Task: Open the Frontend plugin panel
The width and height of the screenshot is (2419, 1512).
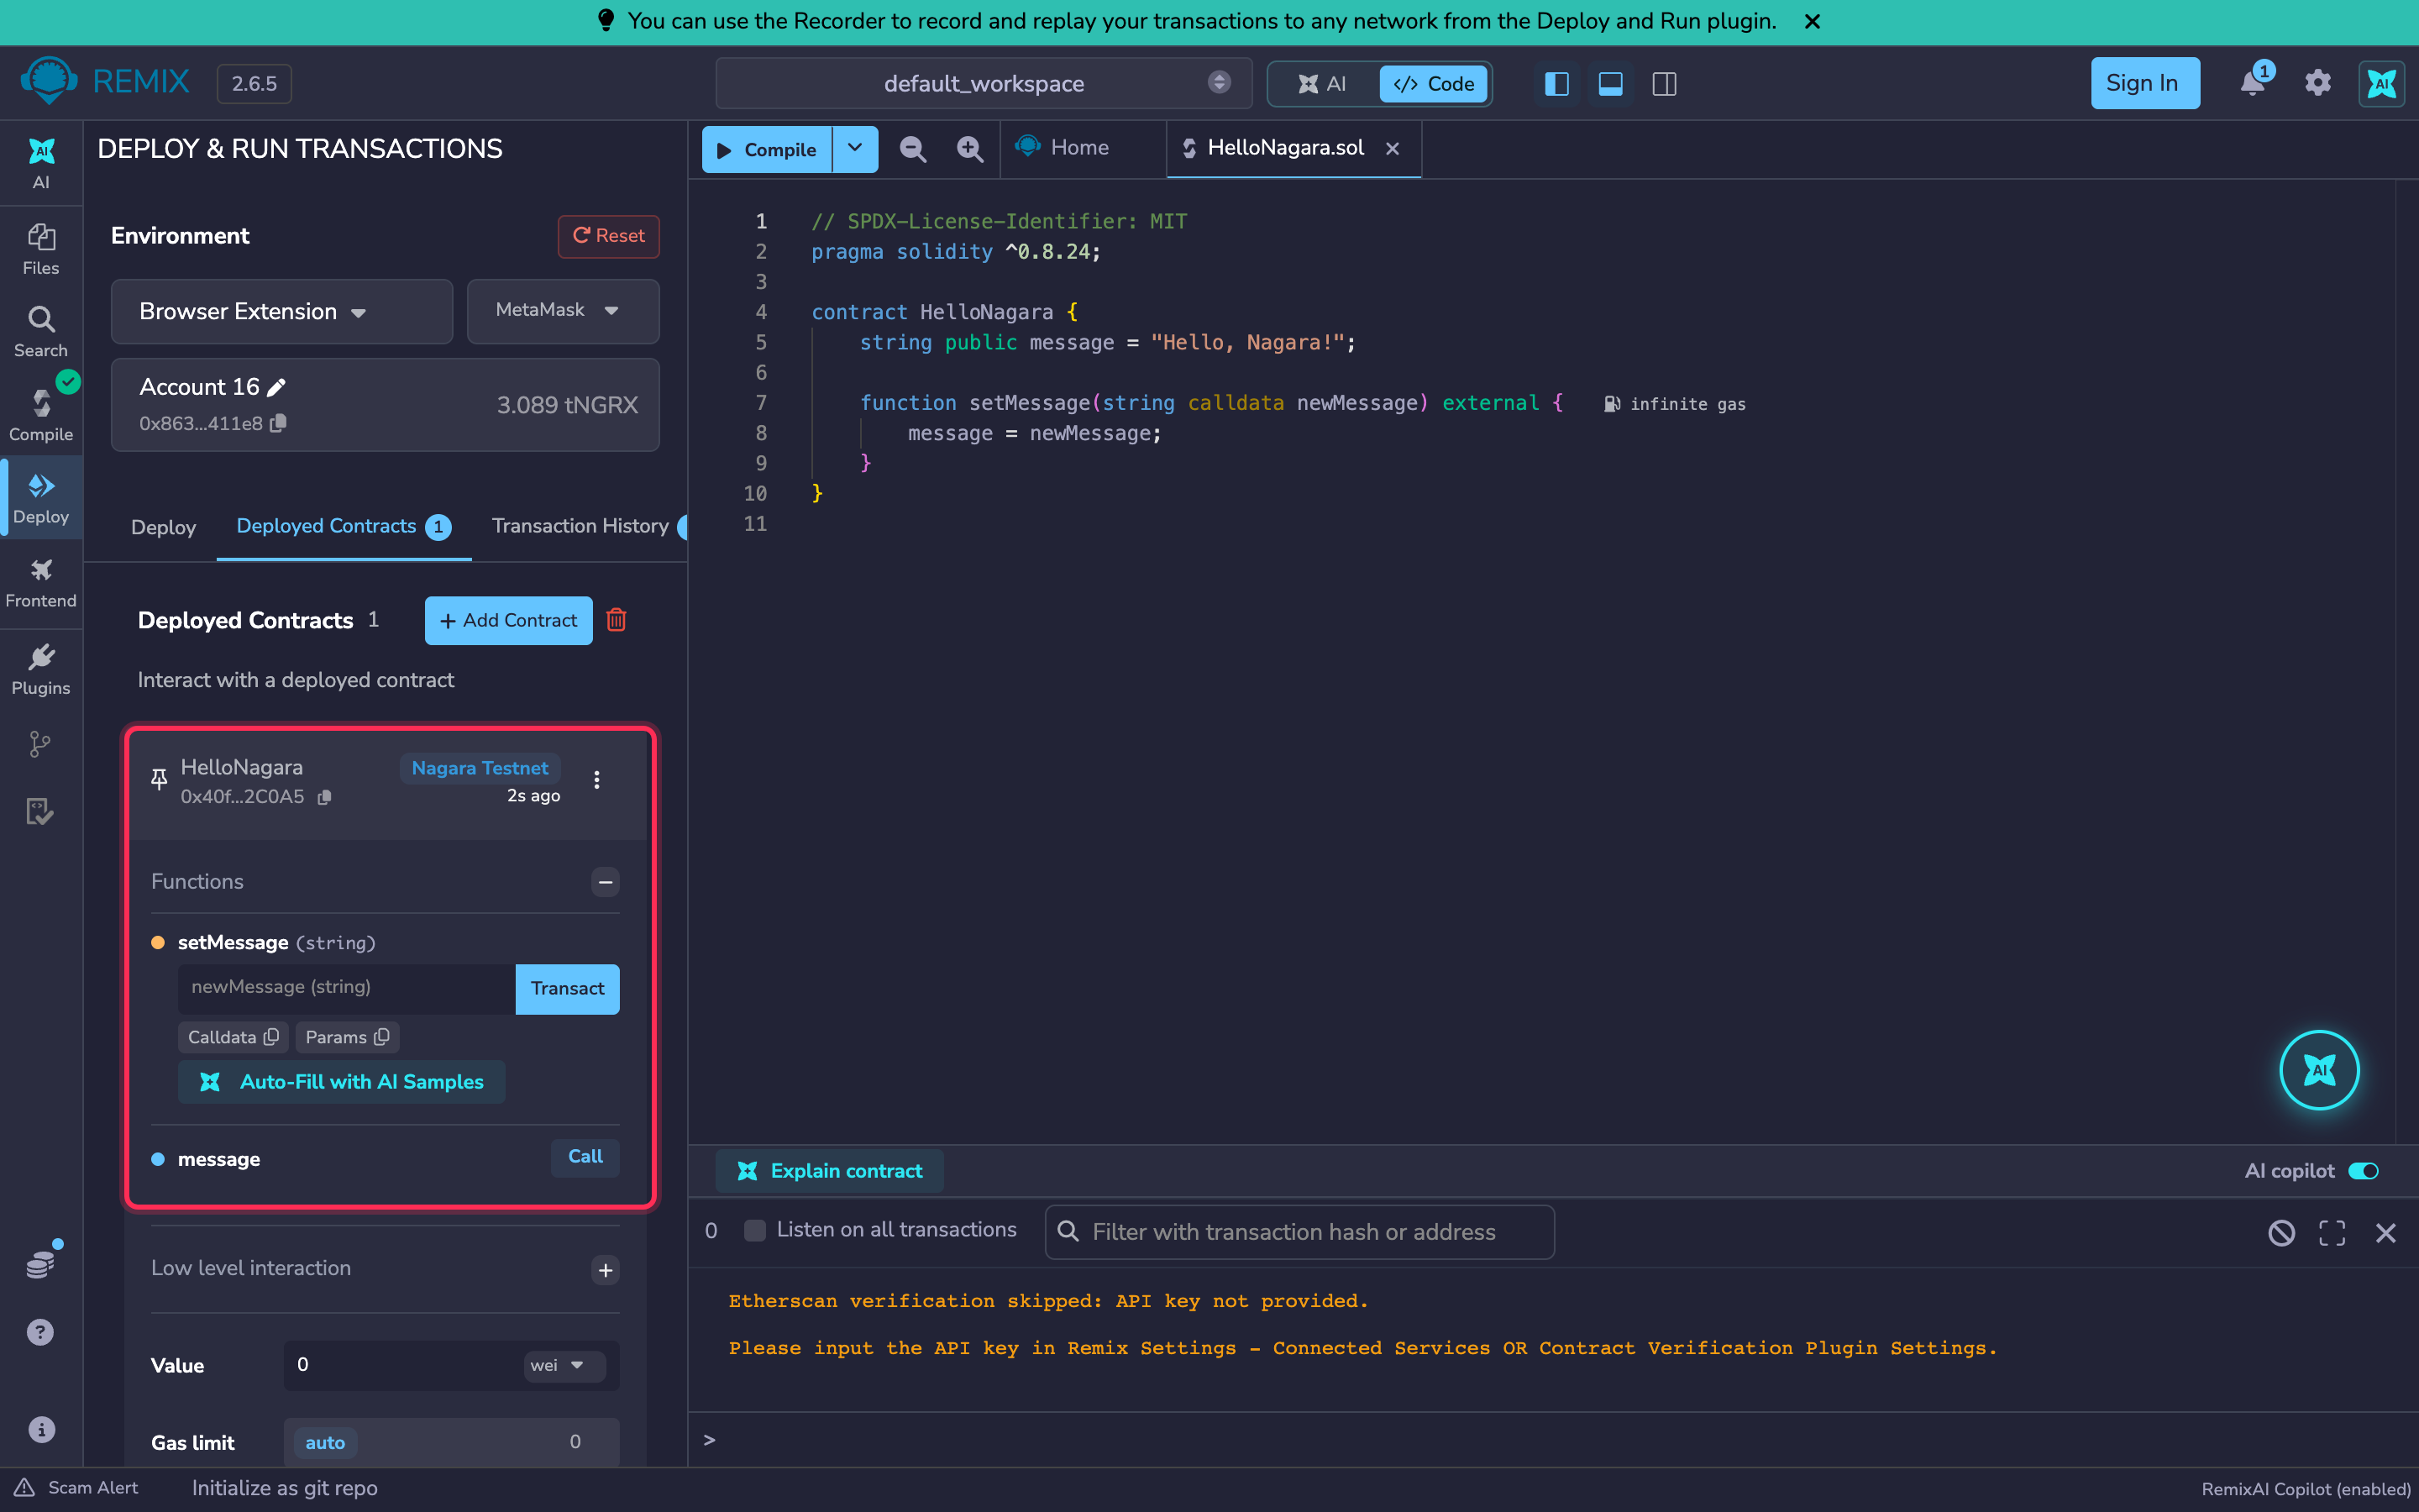Action: coord(40,582)
